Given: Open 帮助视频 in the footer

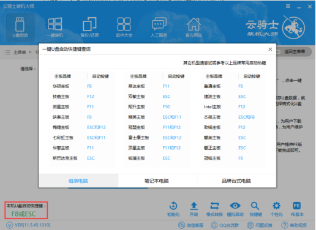Looking at the screenshot, I should pos(294,225).
